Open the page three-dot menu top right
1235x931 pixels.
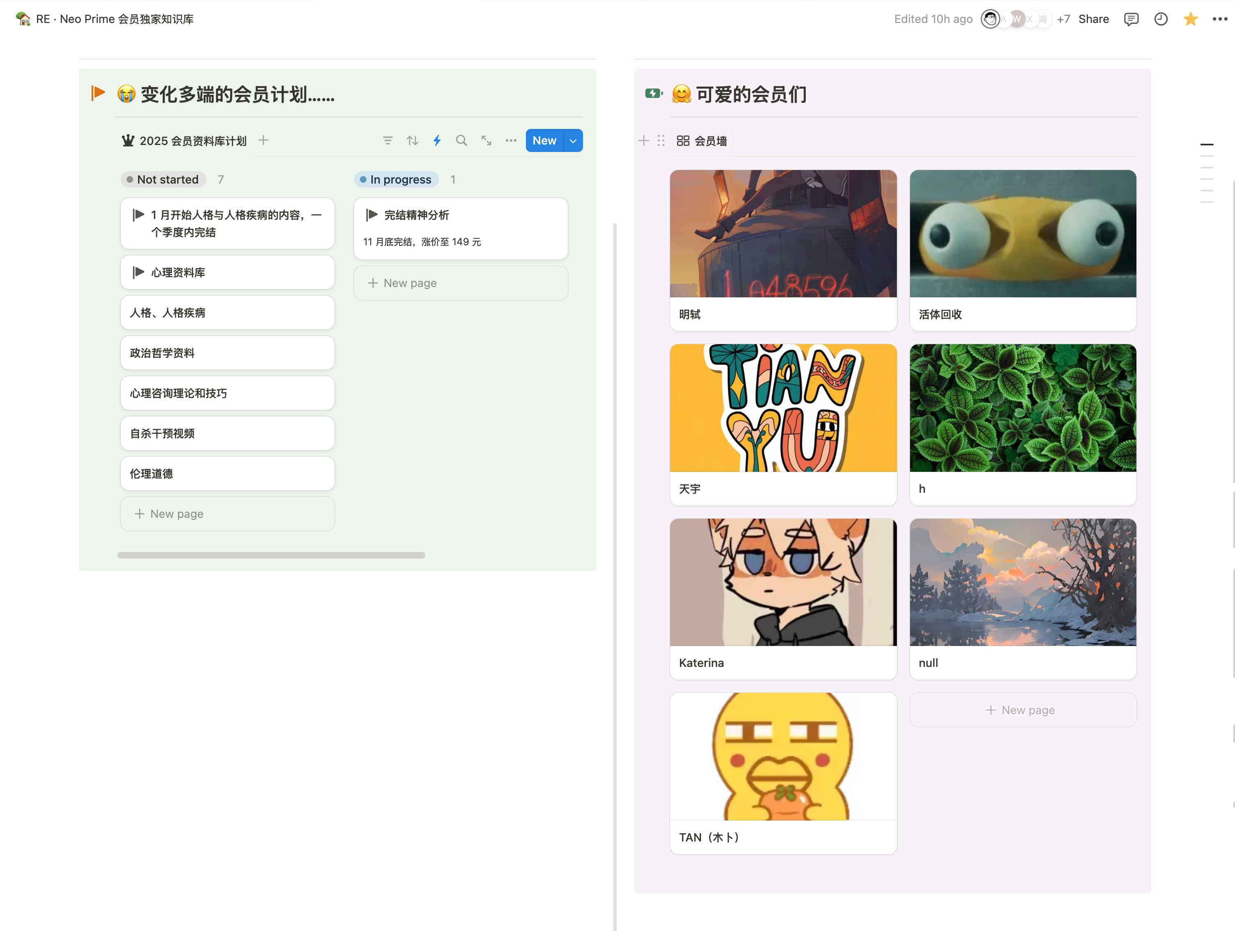(x=1220, y=19)
